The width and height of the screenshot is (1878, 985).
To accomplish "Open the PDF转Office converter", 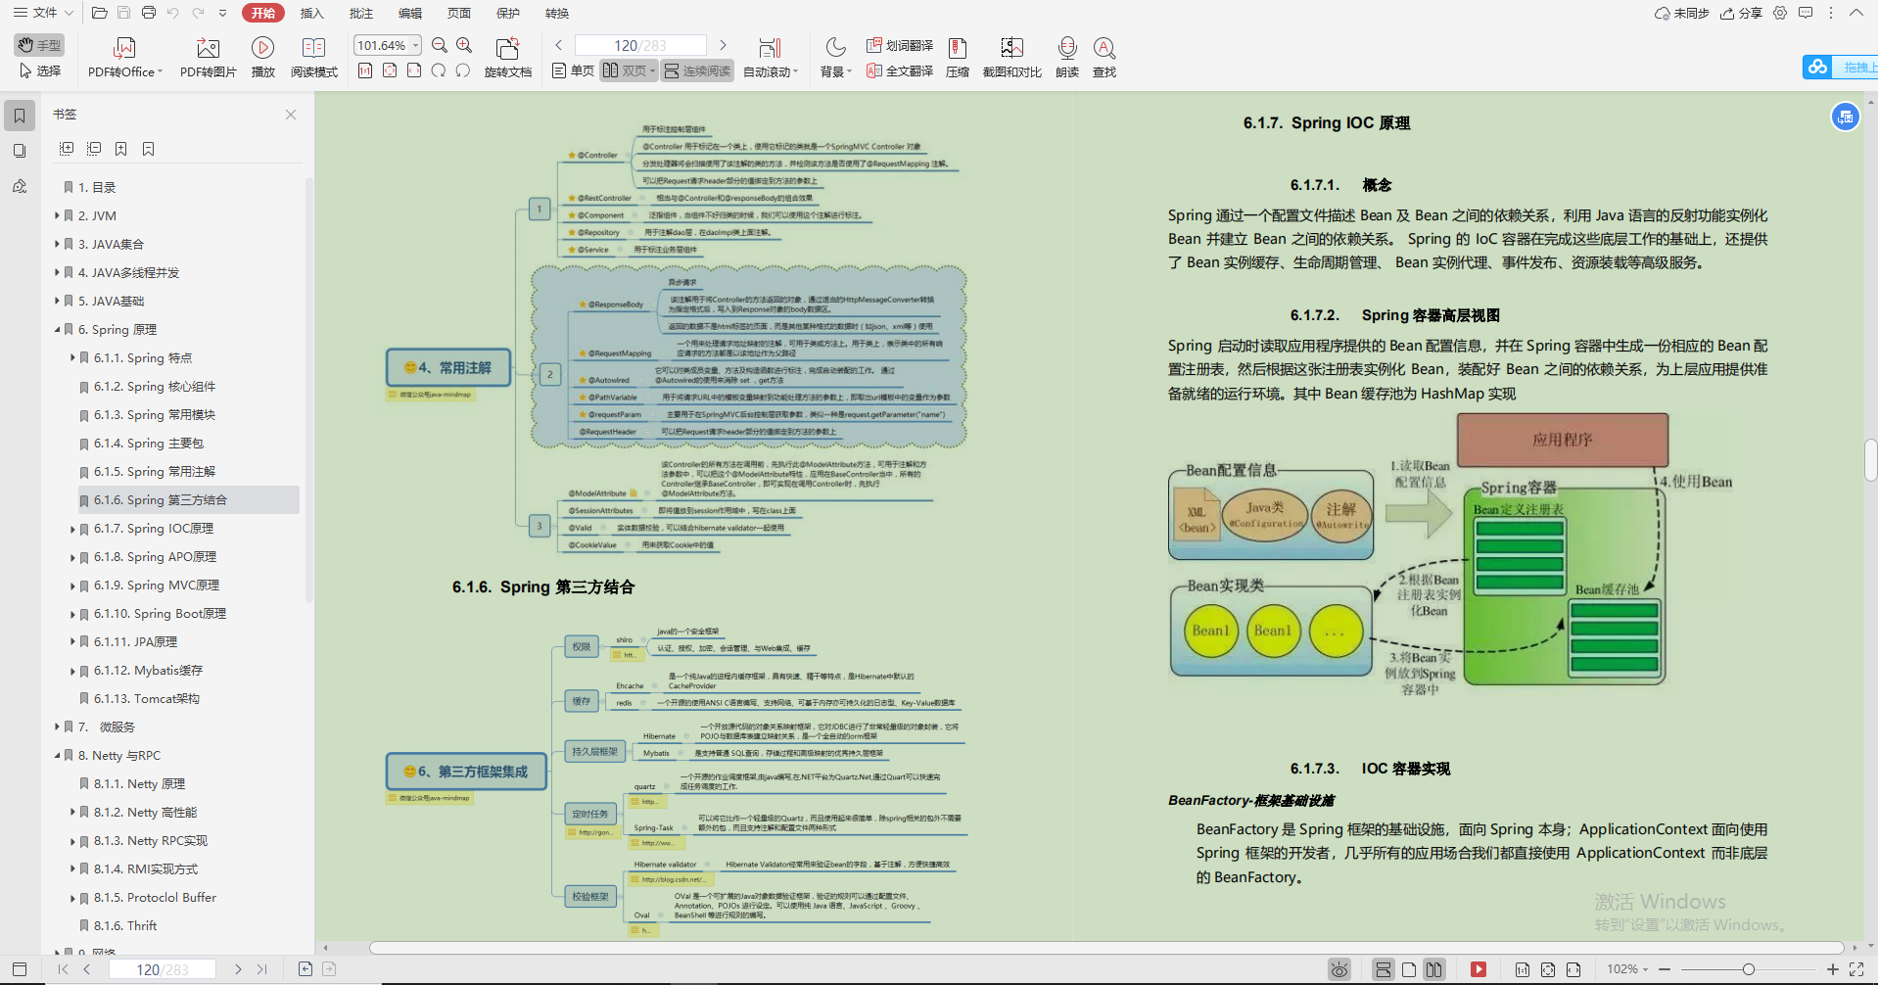I will tap(124, 58).
